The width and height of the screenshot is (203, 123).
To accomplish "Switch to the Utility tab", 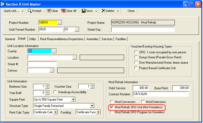I will pyautogui.click(x=32, y=39).
